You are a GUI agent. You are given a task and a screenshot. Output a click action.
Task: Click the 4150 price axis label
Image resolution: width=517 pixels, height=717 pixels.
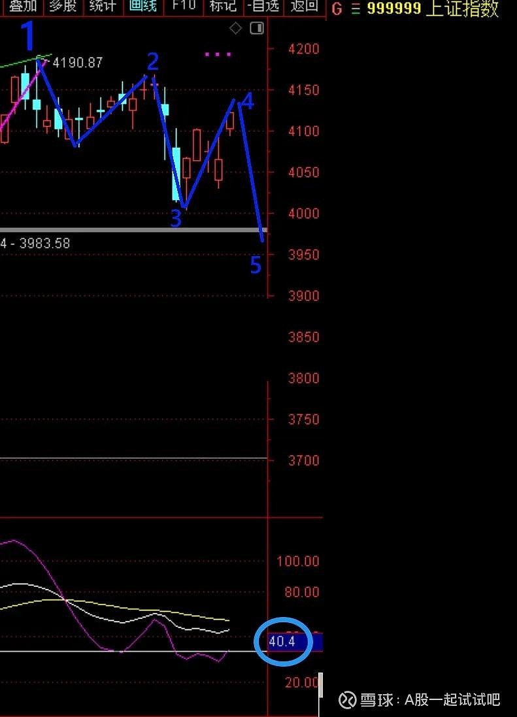point(303,90)
